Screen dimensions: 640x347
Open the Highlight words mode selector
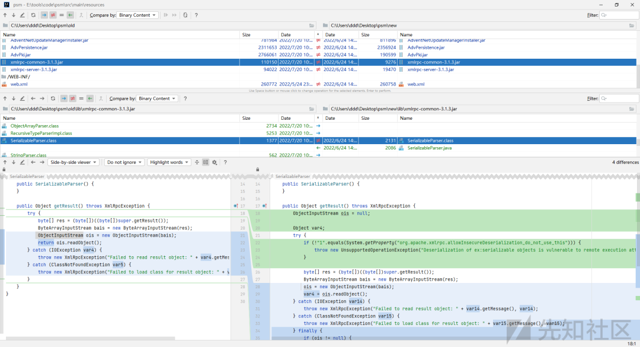coord(169,162)
